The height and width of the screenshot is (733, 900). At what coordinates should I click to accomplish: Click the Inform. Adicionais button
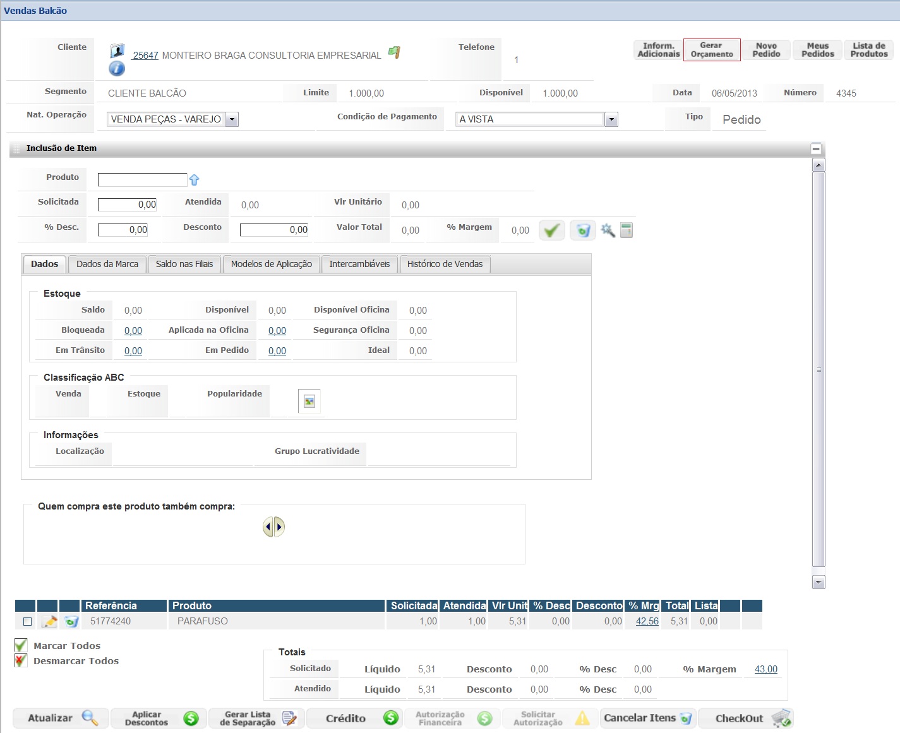point(659,50)
